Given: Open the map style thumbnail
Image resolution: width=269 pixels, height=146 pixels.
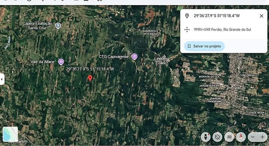Looking at the screenshot, I should coord(10,134).
